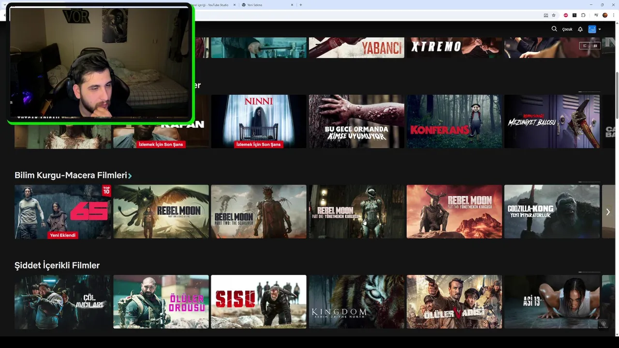Screen dimensions: 619x348
Task: Open Kingdom: Ashin of the North
Action: [x=356, y=302]
